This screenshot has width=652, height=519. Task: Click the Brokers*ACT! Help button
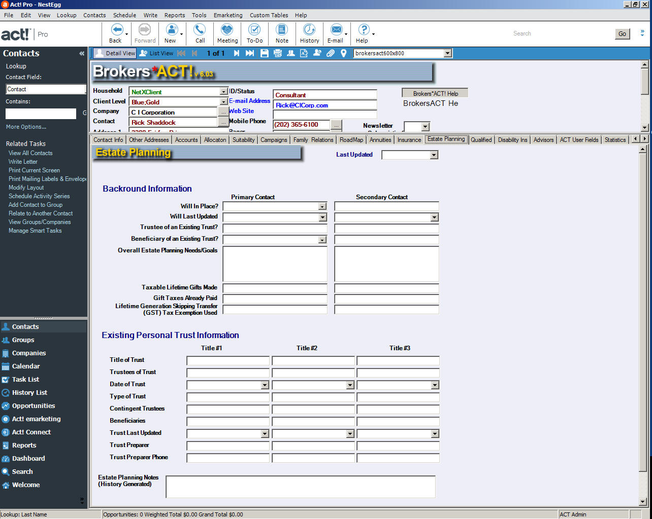(x=435, y=93)
